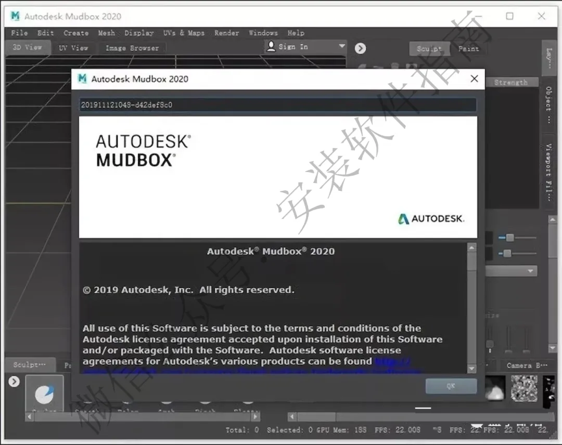Maximize the main Mudbox window
562x445 pixels.
[509, 16]
